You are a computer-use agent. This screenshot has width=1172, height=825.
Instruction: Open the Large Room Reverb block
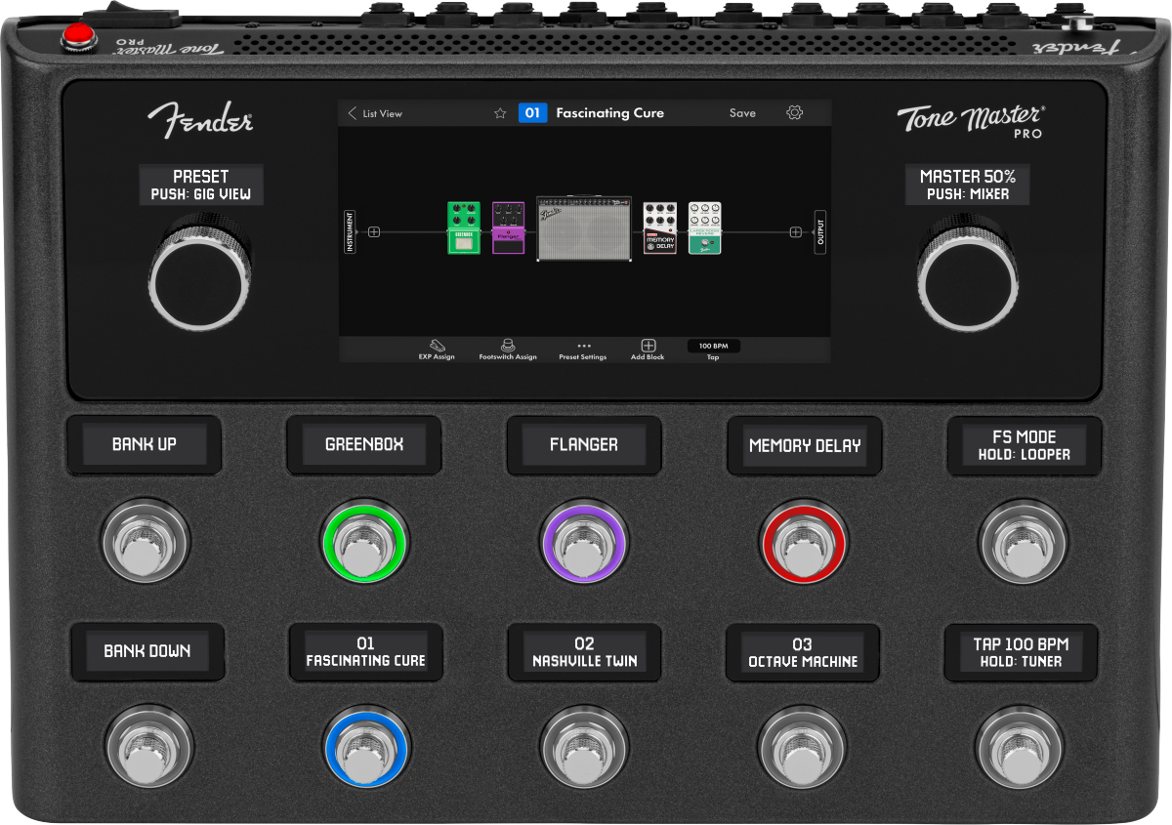coord(704,228)
